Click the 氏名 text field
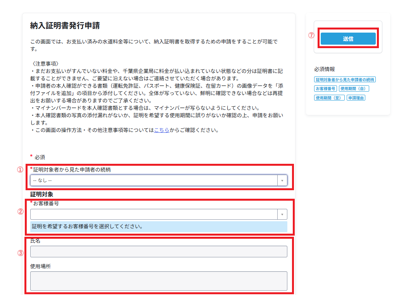Image resolution: width=413 pixels, height=295 pixels. click(x=159, y=252)
